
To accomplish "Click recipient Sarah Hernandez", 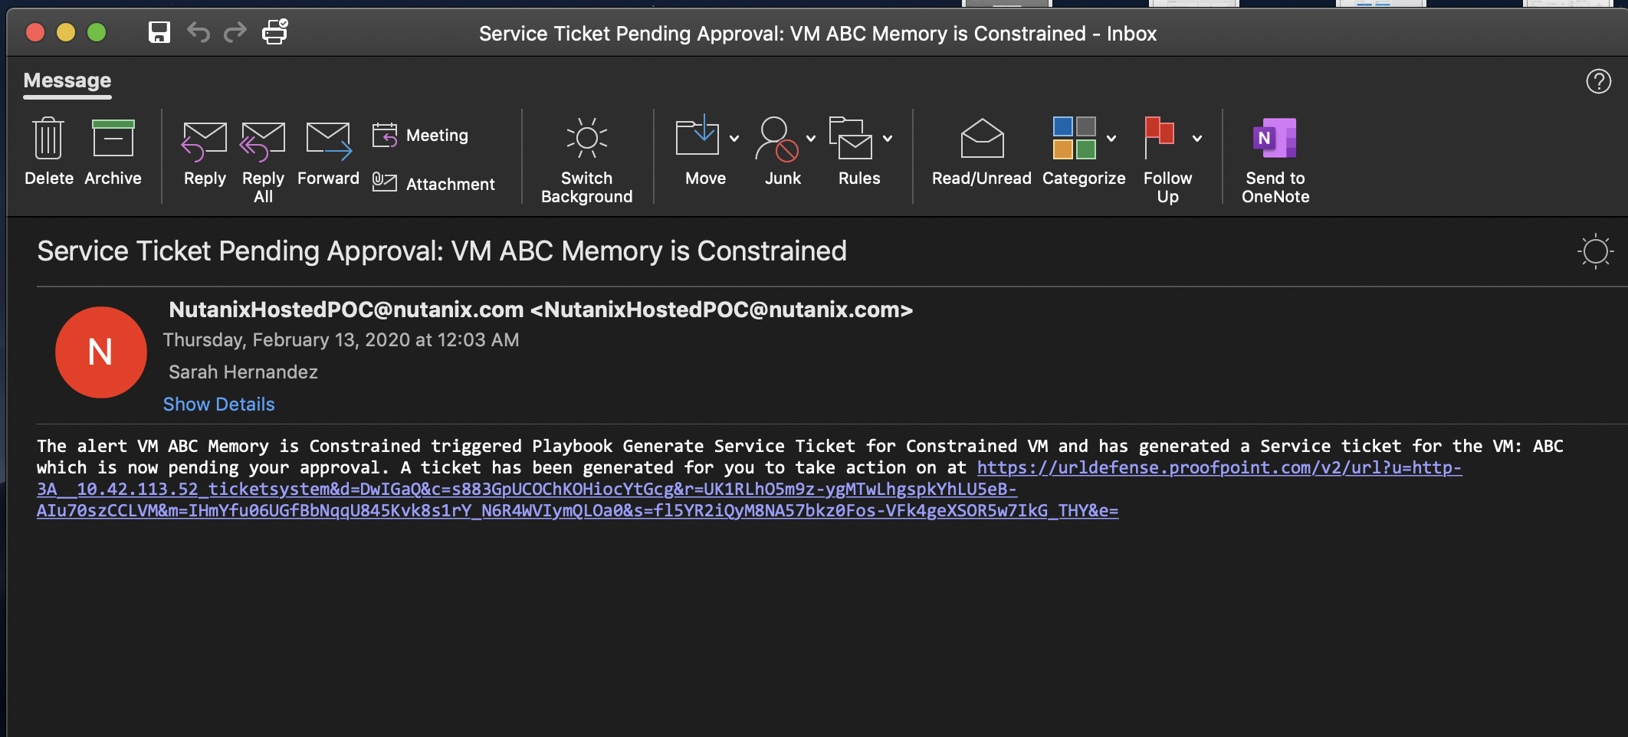I will pos(243,372).
